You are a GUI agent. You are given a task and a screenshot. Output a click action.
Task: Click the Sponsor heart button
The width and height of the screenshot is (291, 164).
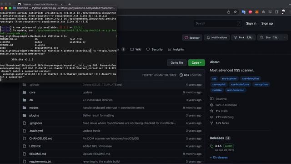pos(192,37)
